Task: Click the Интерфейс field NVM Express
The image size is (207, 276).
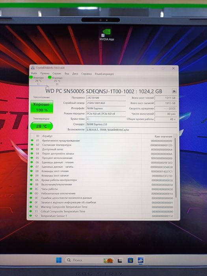Action: (x=106, y=109)
